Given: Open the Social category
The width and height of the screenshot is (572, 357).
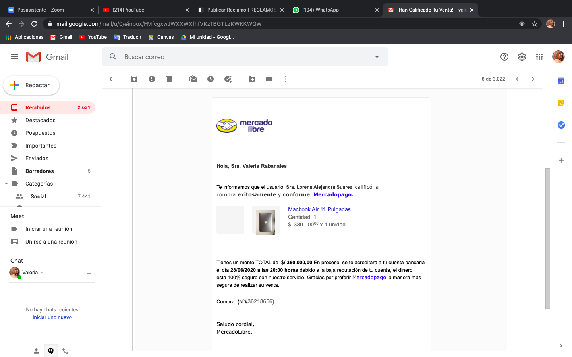Looking at the screenshot, I should (x=48, y=196).
